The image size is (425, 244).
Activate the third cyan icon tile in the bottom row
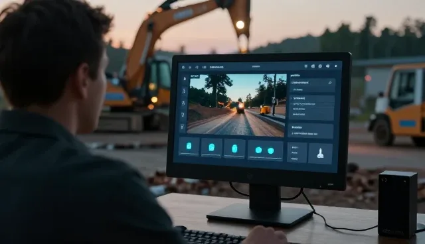pos(234,149)
